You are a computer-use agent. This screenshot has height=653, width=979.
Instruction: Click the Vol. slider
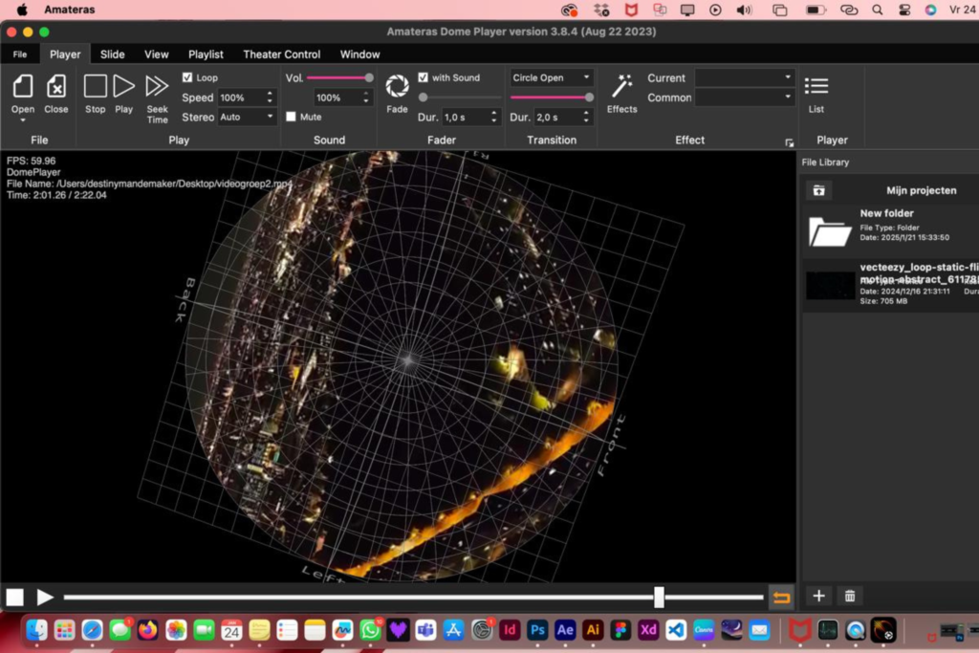click(340, 78)
